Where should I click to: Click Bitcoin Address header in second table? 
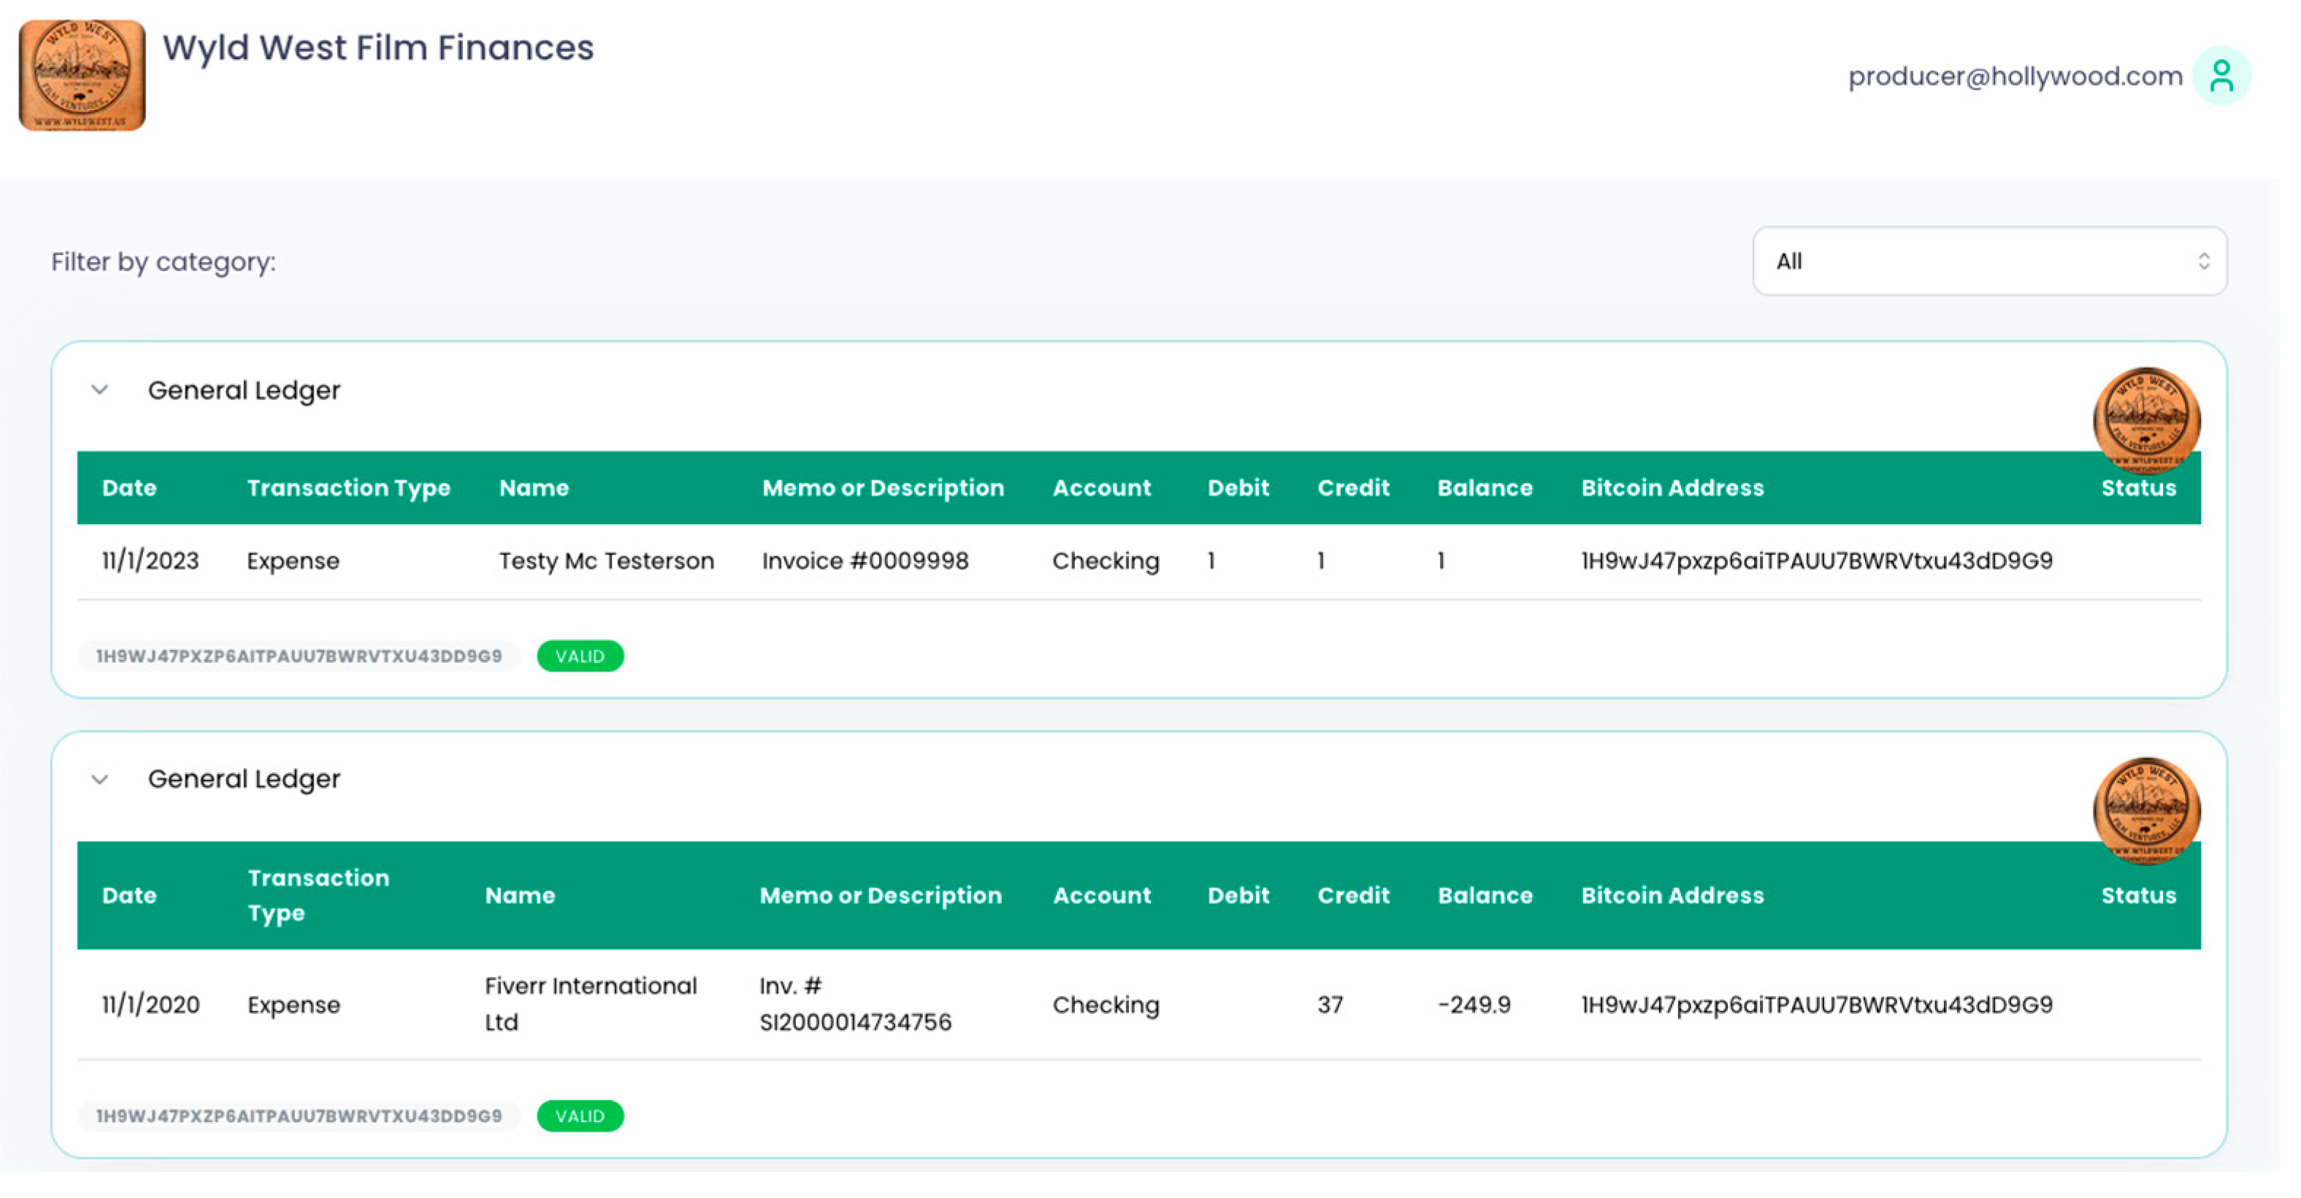(x=1672, y=895)
